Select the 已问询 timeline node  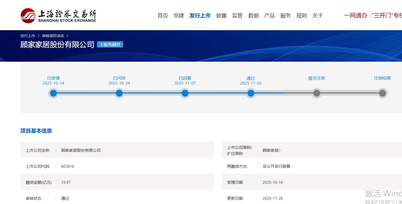click(119, 93)
